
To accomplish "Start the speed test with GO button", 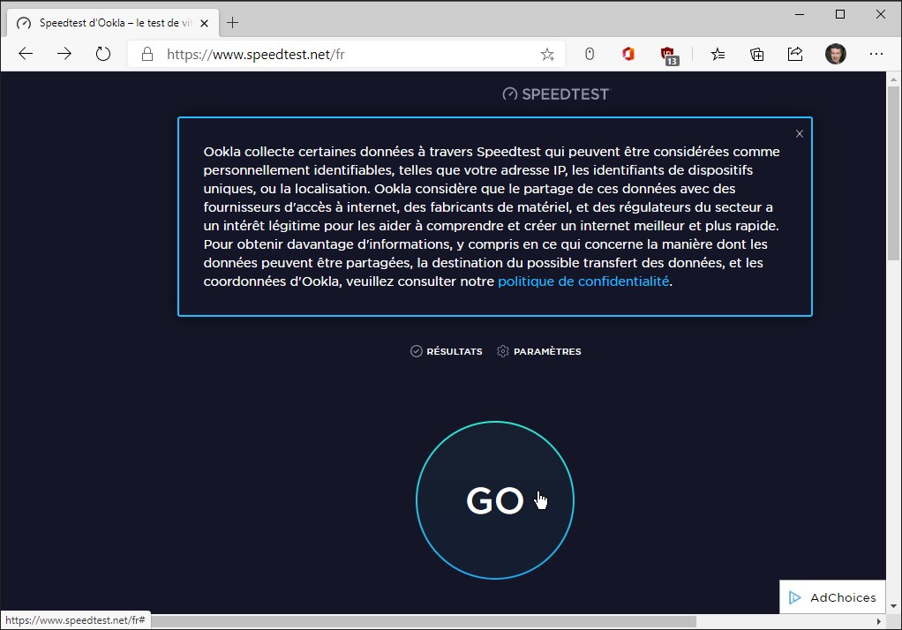I will click(495, 500).
